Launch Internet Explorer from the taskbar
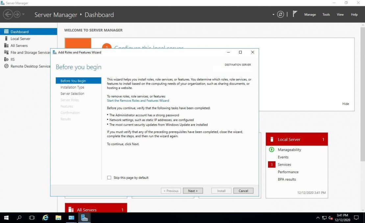The width and height of the screenshot is (365, 223). click(45, 217)
